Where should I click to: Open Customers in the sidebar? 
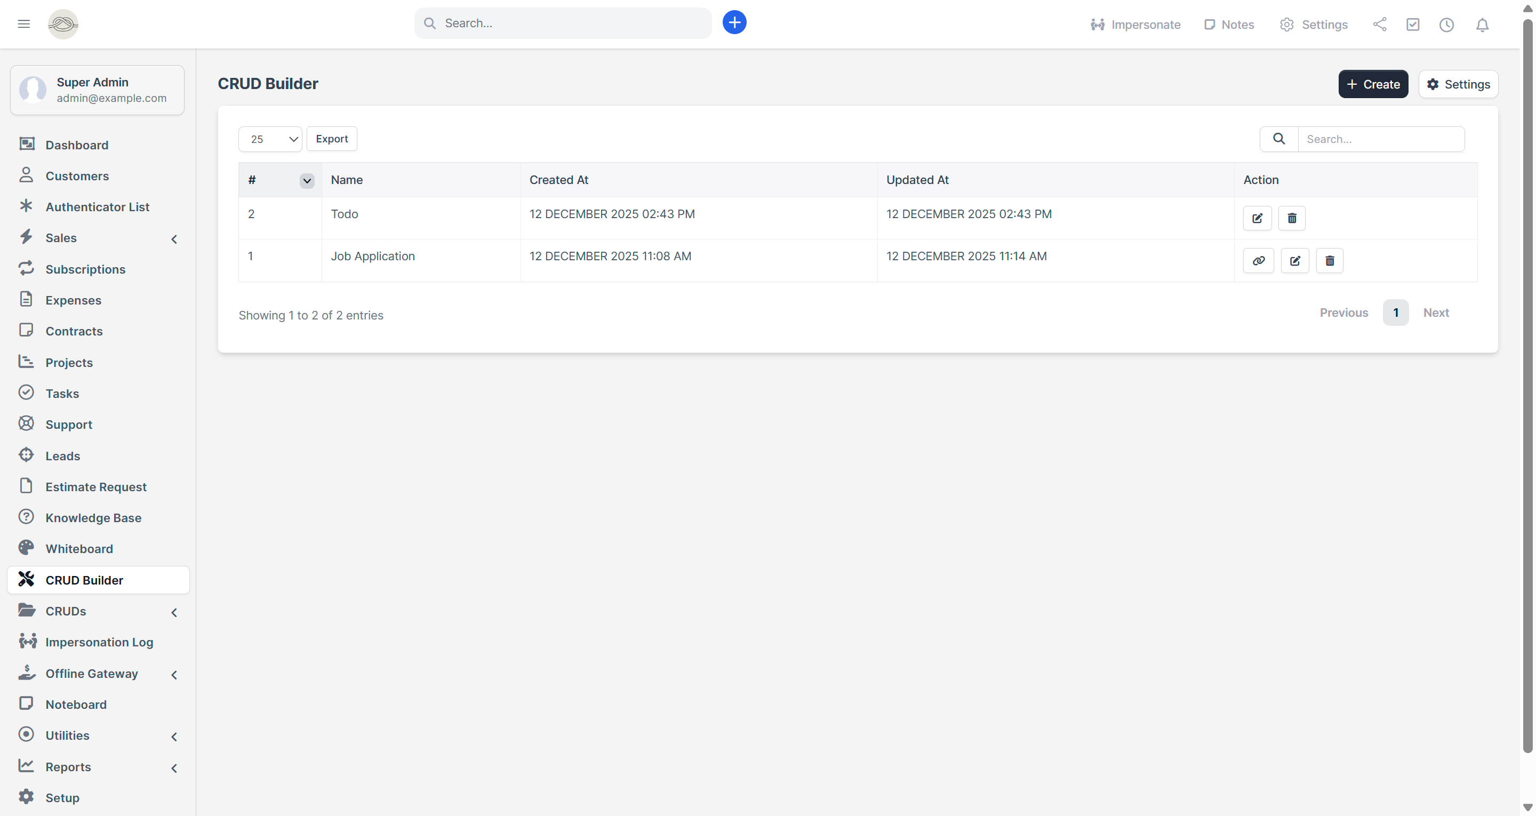pos(98,176)
